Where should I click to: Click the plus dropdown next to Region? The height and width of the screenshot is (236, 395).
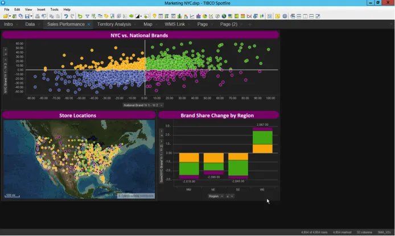[x=229, y=196]
